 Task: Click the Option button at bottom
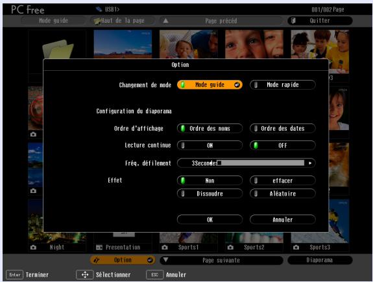pos(123,260)
